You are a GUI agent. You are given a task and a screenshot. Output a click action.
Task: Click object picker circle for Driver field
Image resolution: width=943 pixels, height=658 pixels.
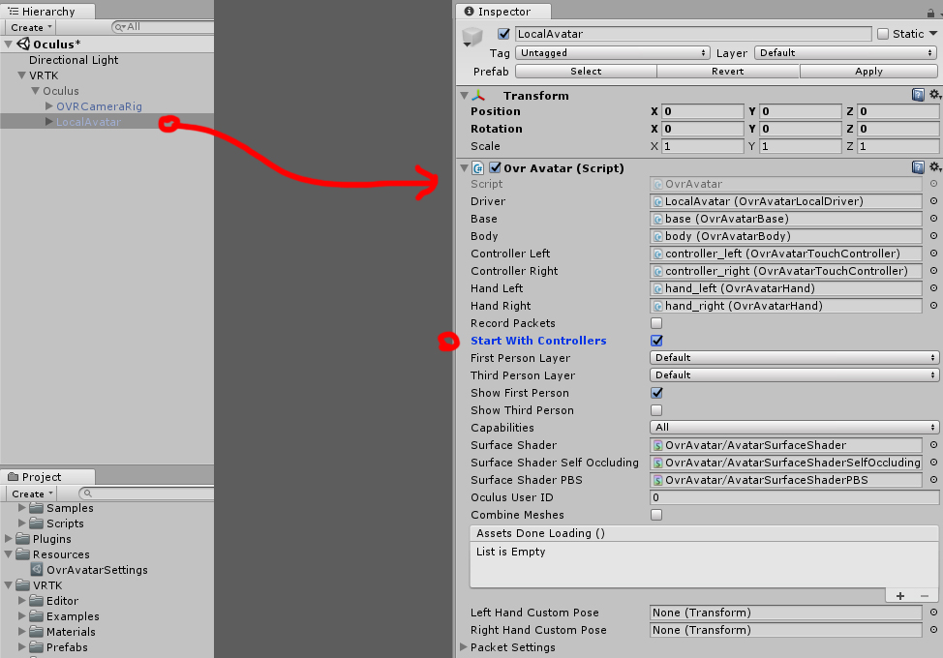tap(933, 201)
